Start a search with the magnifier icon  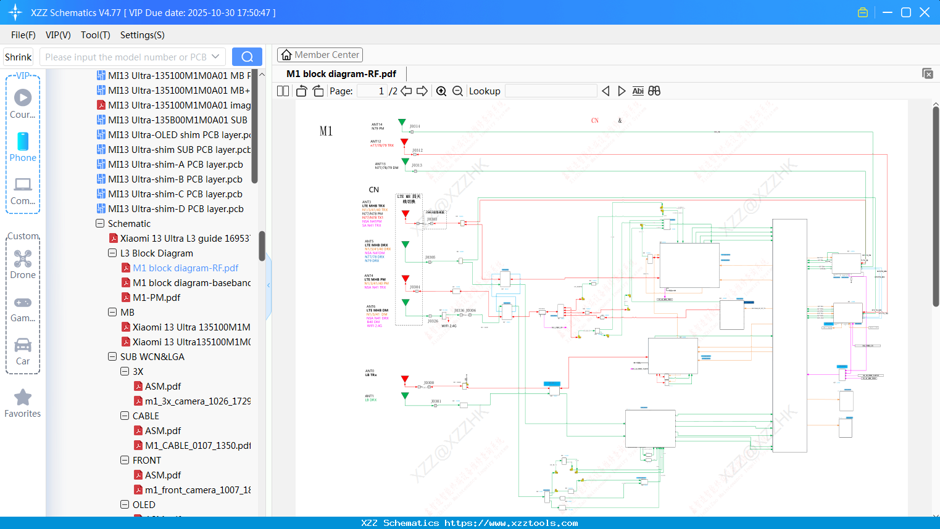247,56
